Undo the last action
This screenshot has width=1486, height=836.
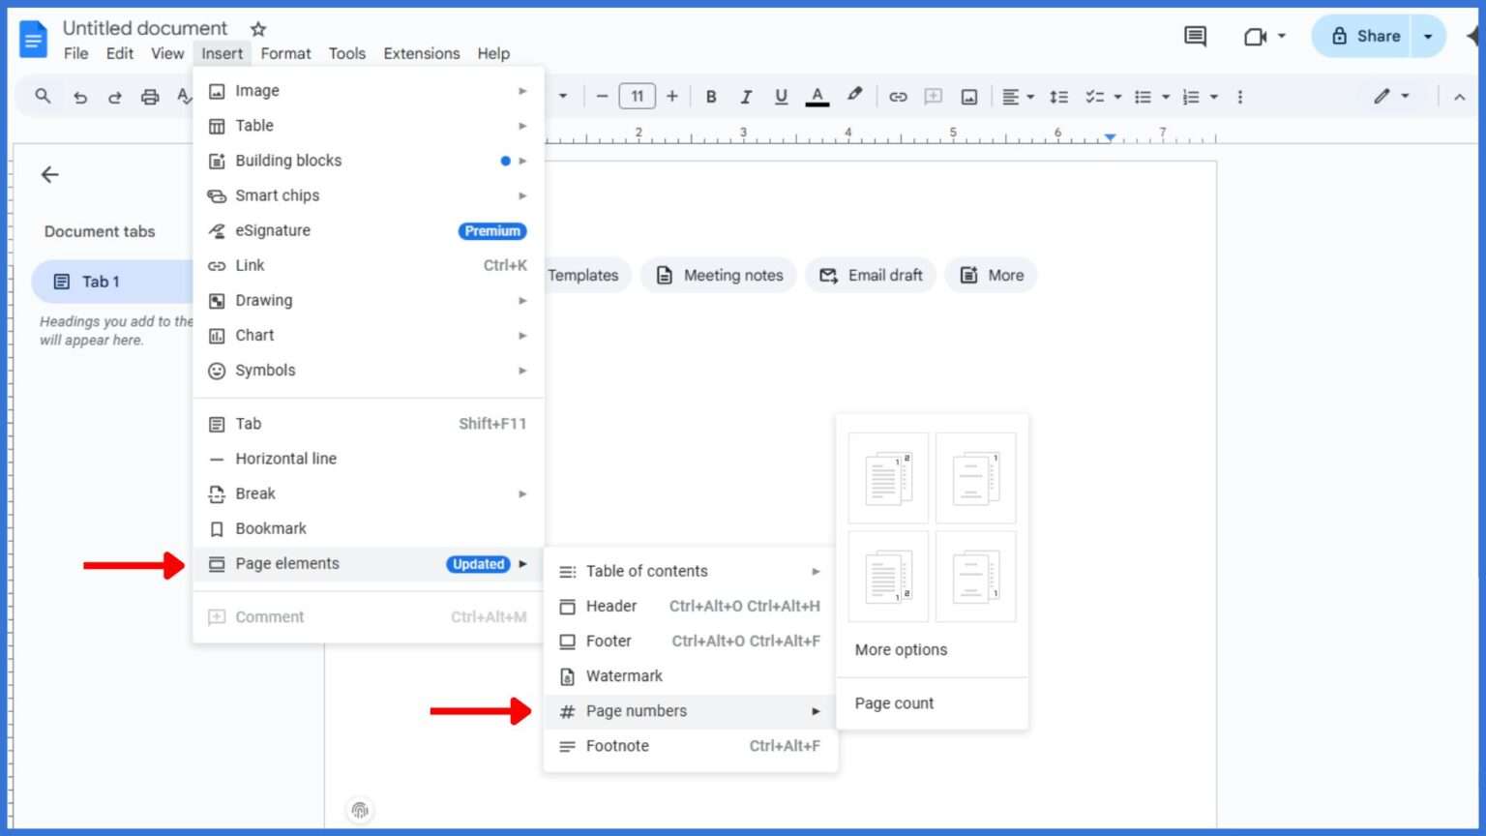pyautogui.click(x=80, y=96)
